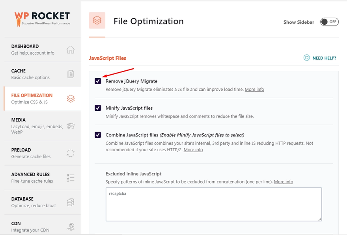Click the Need Help lifebuoy icon
The height and width of the screenshot is (235, 347).
tap(307, 58)
